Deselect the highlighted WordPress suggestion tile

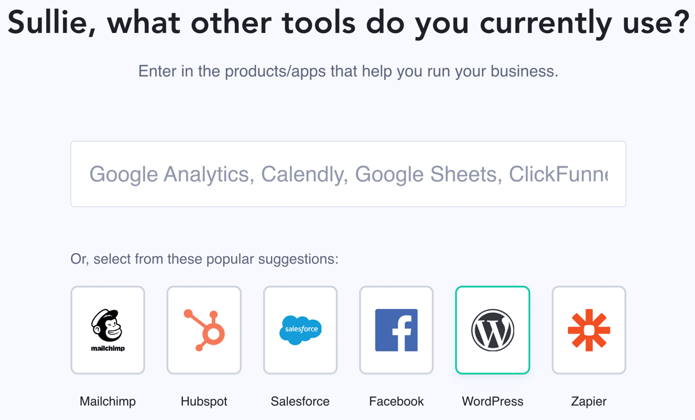pos(493,361)
